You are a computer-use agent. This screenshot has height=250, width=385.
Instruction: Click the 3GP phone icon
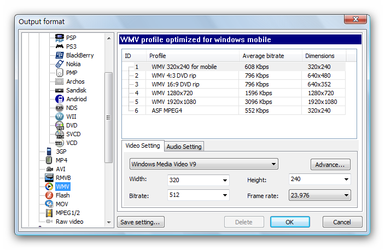click(x=49, y=152)
